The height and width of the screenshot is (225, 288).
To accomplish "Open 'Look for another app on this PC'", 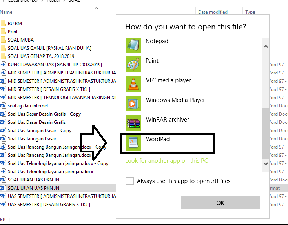I will click(x=166, y=161).
